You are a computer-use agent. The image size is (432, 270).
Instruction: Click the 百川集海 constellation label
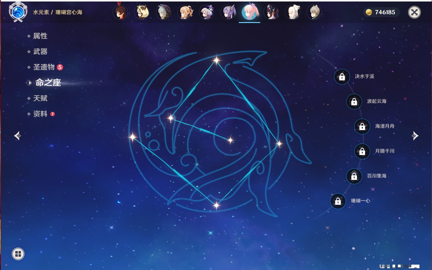(377, 176)
